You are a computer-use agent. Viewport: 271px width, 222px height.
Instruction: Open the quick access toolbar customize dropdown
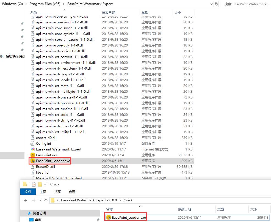click(45, 184)
